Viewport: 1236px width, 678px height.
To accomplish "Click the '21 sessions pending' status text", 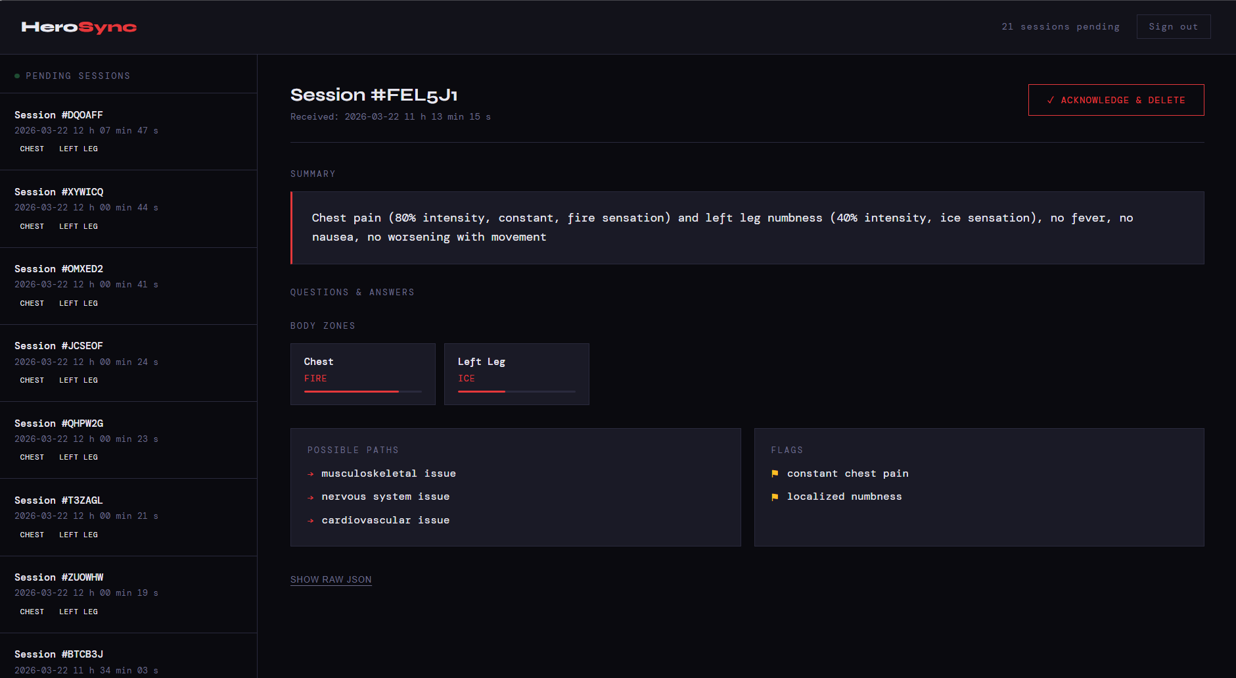I will pyautogui.click(x=1061, y=27).
